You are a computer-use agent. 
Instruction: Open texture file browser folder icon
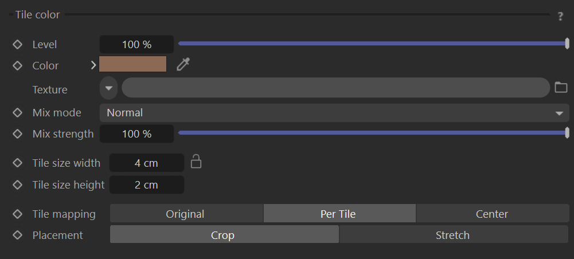click(561, 87)
